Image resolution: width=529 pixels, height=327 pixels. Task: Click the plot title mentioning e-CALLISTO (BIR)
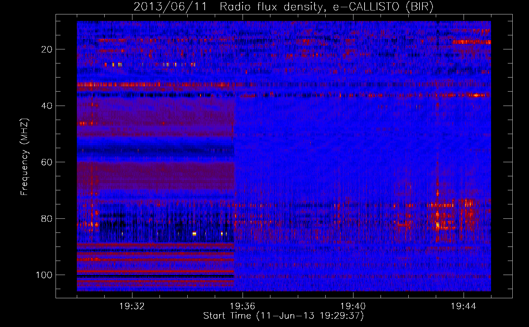283,7
